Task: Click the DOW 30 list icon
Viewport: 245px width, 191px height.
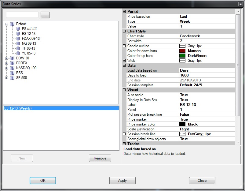Action: click(x=12, y=58)
